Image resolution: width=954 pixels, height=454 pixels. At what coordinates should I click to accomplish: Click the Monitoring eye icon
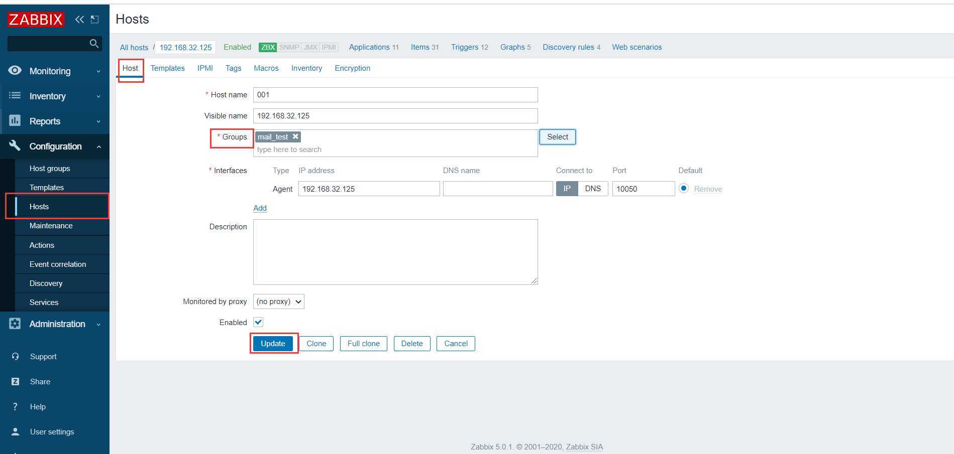click(15, 70)
